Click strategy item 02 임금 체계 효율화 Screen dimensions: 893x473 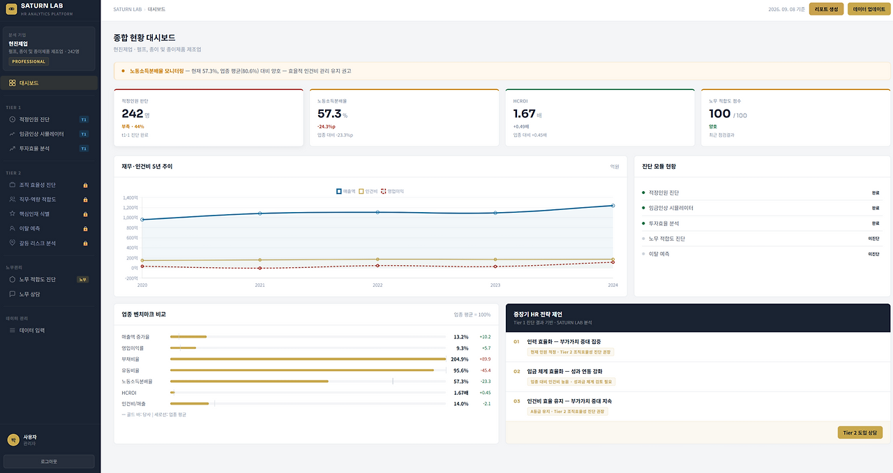coord(698,377)
